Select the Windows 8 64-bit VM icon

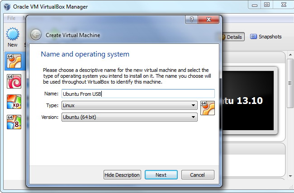point(14,122)
